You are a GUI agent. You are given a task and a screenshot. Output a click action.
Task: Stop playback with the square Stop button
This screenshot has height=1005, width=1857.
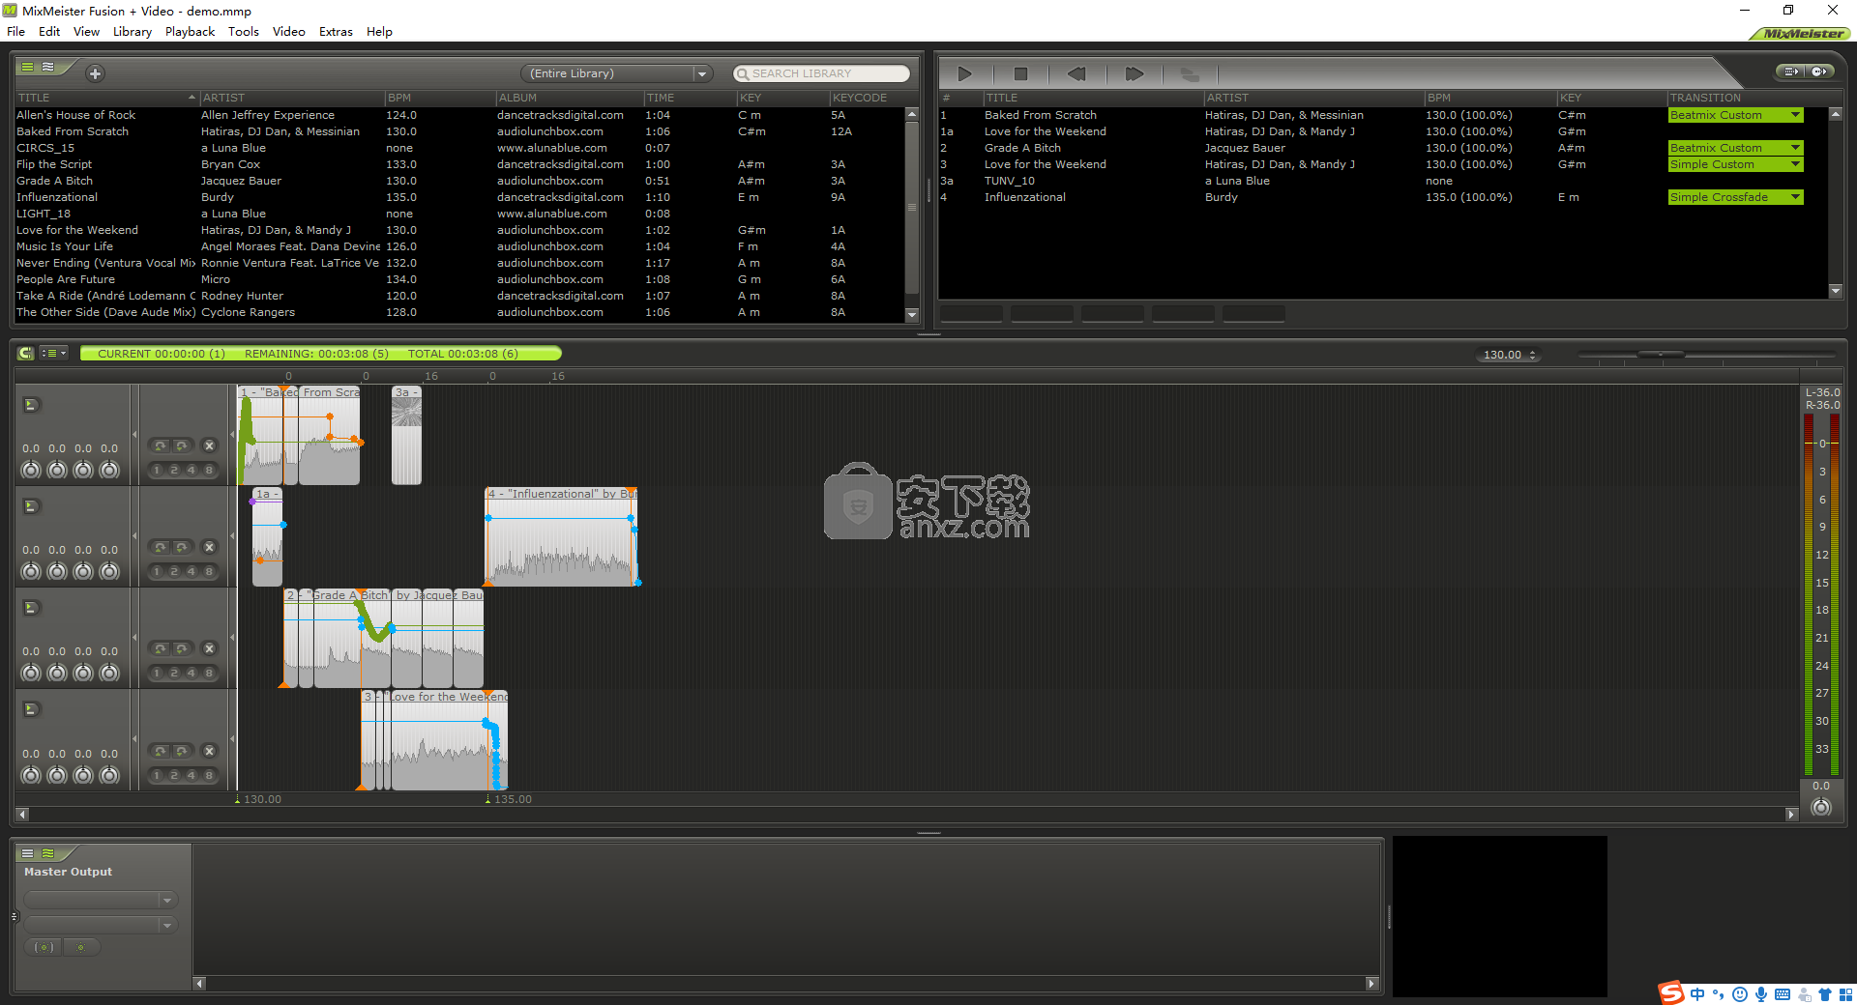1020,73
